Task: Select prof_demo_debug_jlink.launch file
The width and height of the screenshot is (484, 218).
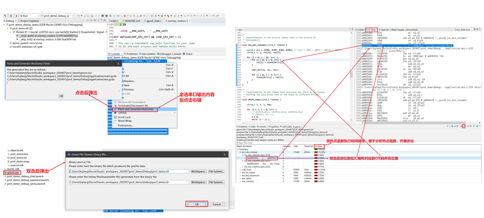Action: pos(25,176)
